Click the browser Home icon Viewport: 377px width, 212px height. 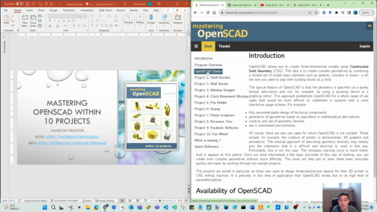point(214,12)
